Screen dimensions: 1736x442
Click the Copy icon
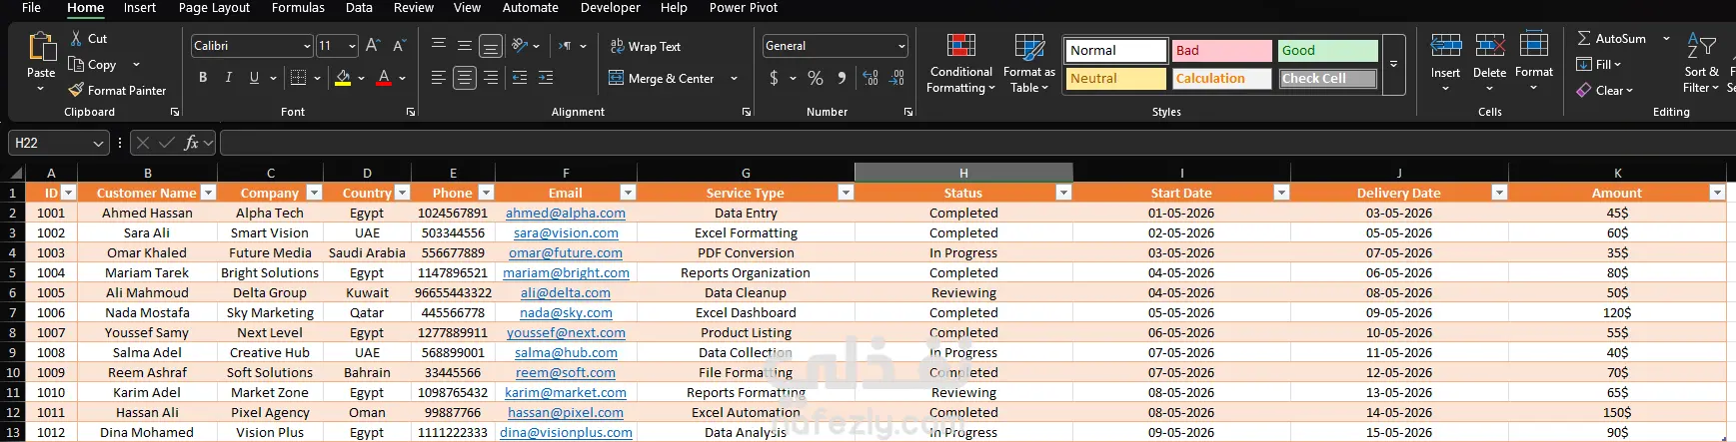(76, 64)
